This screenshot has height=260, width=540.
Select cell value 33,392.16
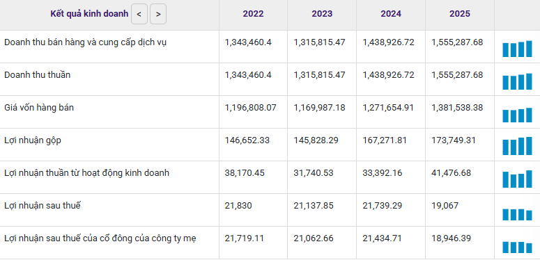click(x=383, y=173)
